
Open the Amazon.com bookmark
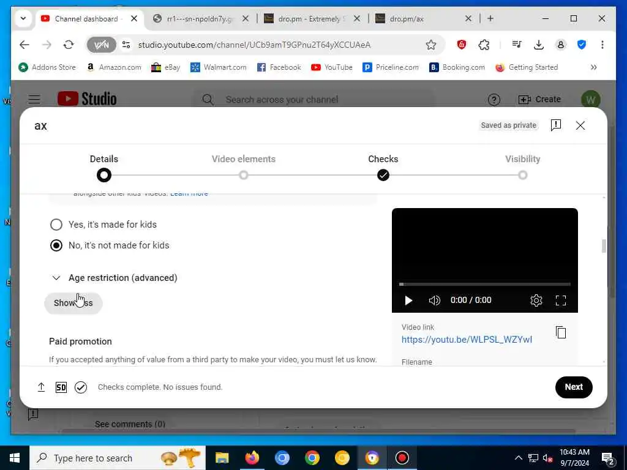pyautogui.click(x=114, y=67)
